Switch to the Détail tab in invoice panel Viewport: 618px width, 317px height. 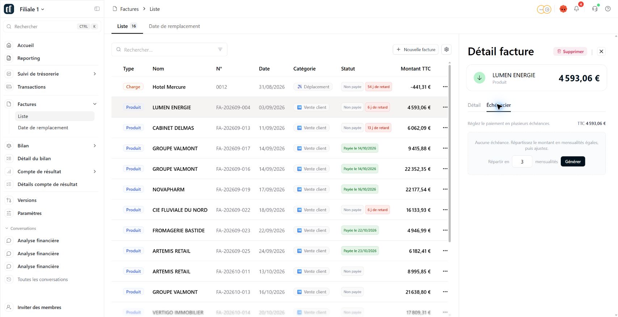pos(474,105)
